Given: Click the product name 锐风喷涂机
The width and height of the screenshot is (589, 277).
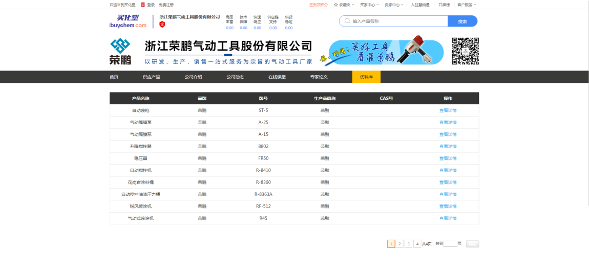Looking at the screenshot, I should (x=141, y=206).
